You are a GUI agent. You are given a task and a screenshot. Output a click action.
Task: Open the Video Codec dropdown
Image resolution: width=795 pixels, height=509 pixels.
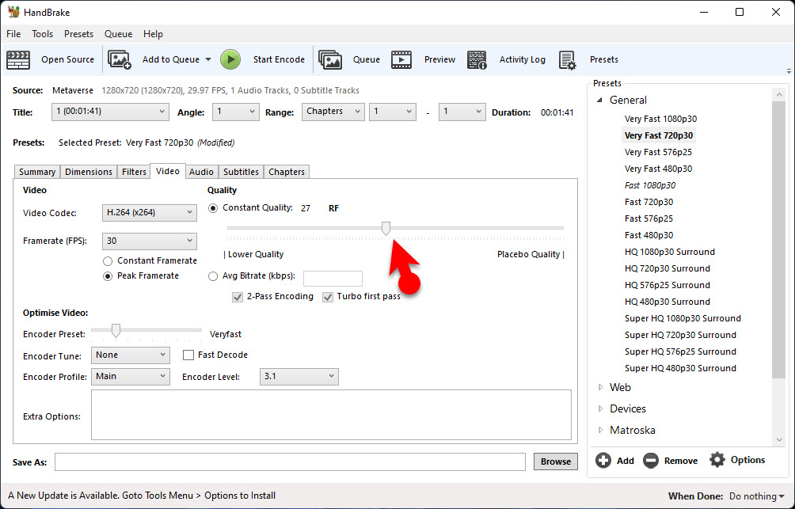point(150,213)
